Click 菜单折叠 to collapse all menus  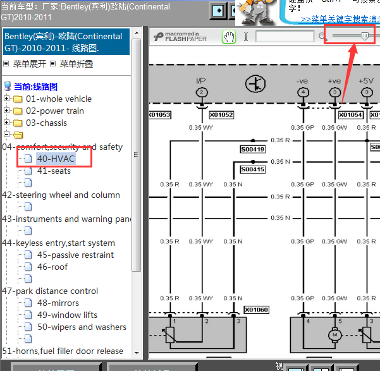pos(77,64)
